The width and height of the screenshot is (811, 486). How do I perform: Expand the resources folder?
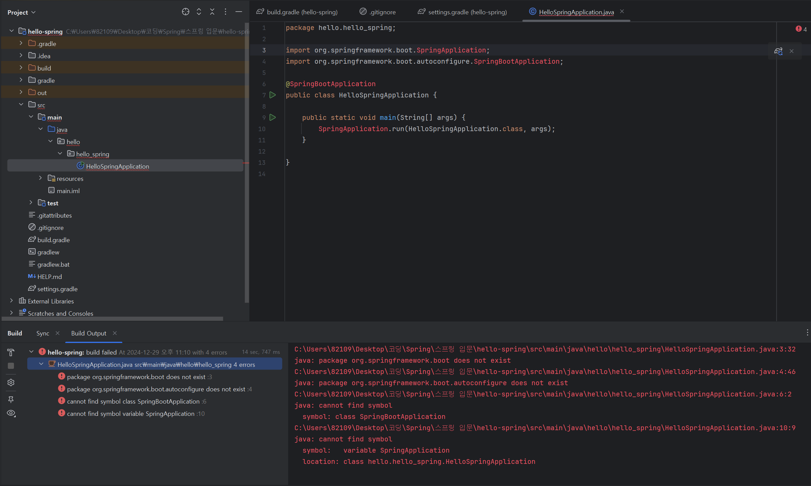pos(41,178)
